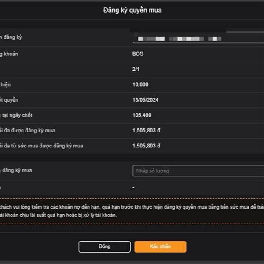The width and height of the screenshot is (264, 264).
Task: Click the Đăng ký quyền mua title
Action: (x=132, y=10)
